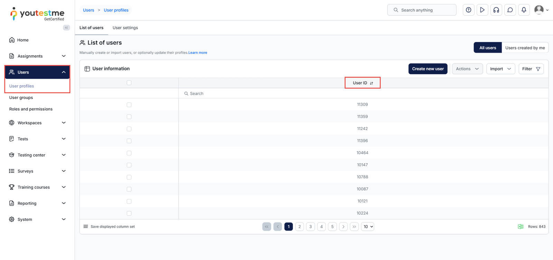
Task: Toggle the select-all header checkbox
Action: pos(129,83)
